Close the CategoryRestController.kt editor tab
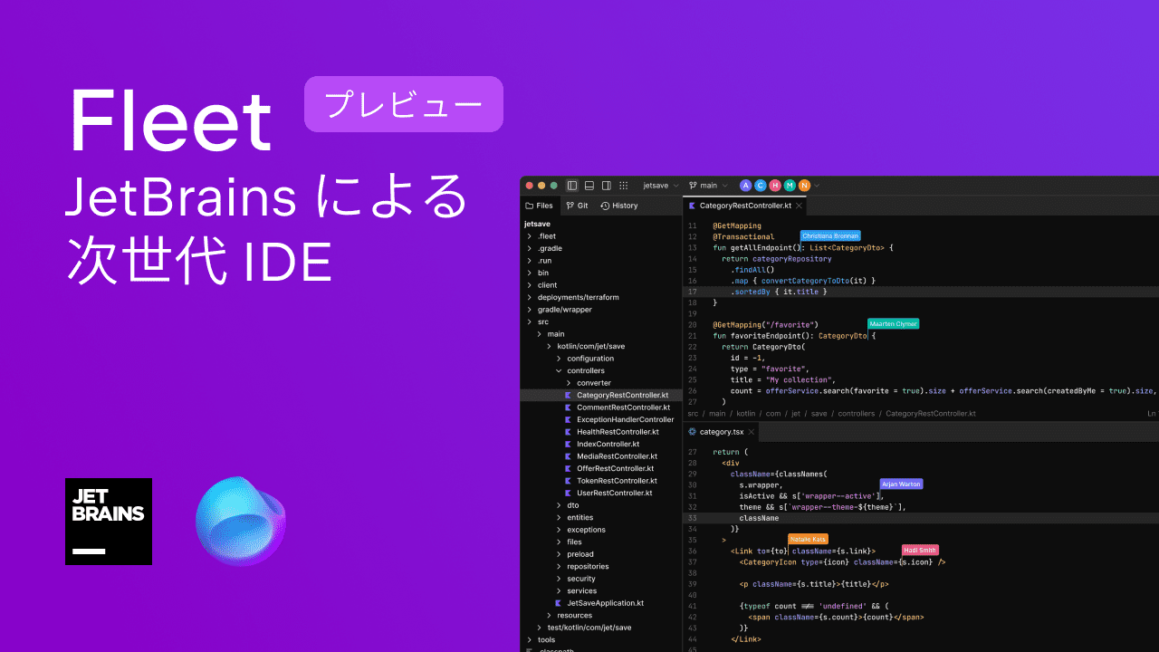 click(799, 206)
